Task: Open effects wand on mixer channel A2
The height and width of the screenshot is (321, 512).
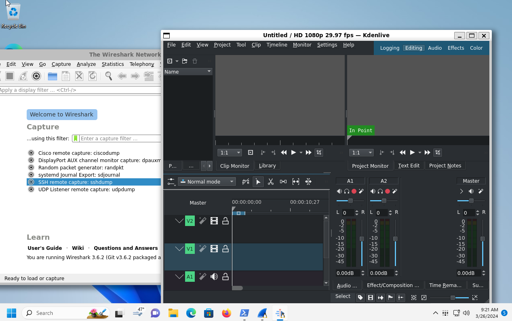Action: (395, 191)
